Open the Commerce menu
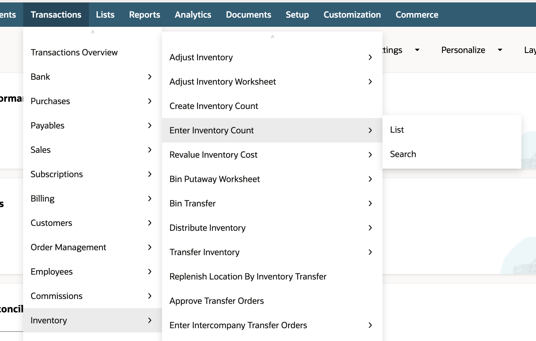This screenshot has width=536, height=341. (417, 15)
